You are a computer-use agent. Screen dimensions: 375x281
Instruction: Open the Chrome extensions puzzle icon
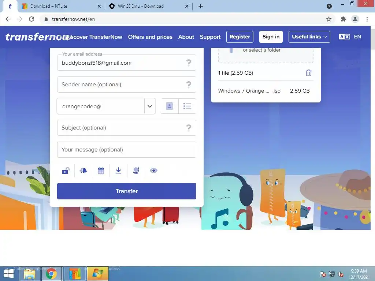coord(344,19)
